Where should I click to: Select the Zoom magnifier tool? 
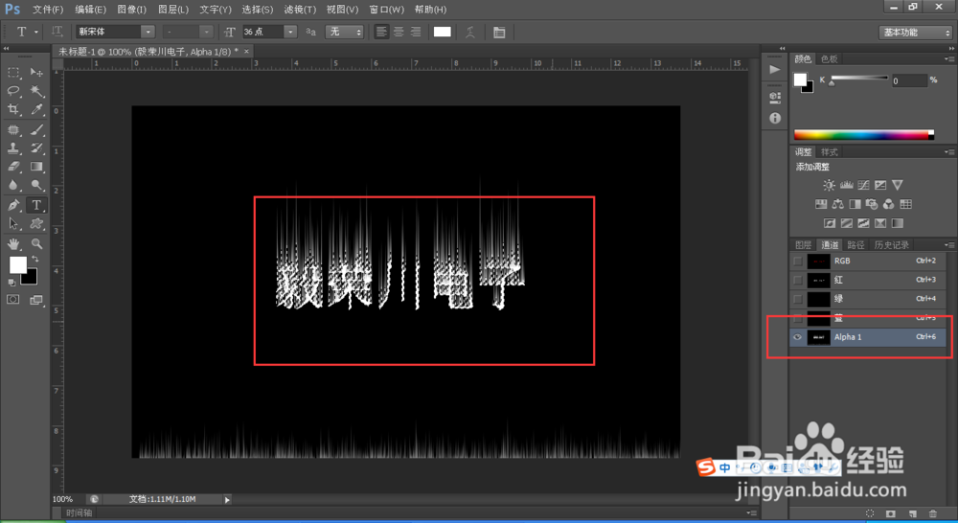pyautogui.click(x=36, y=244)
